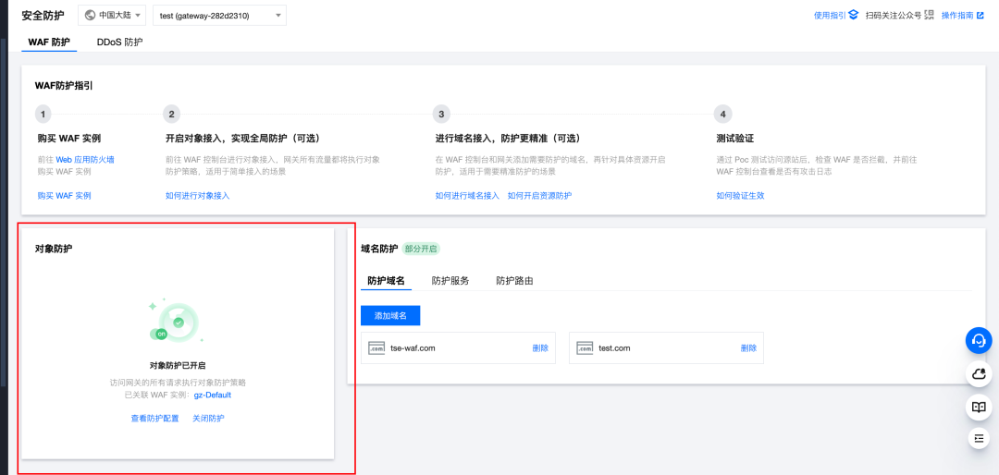Click the list menu floating icon

point(979,438)
